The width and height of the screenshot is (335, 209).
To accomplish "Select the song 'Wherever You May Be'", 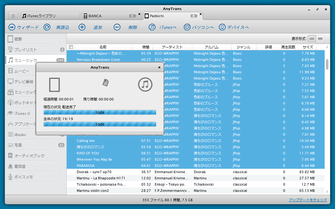I will 195,159.
